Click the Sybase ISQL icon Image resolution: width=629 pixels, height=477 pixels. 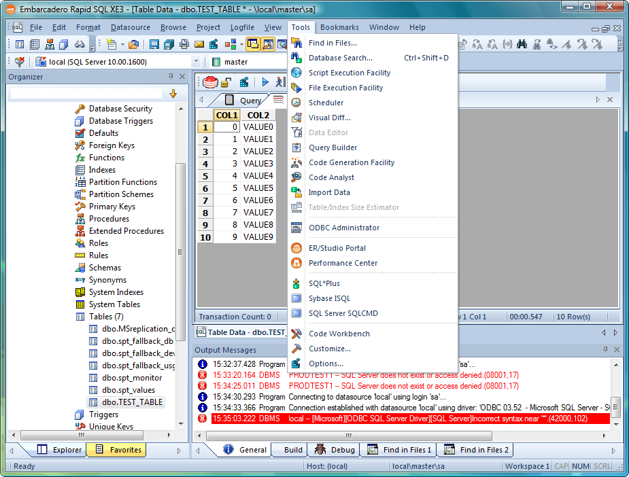[296, 298]
